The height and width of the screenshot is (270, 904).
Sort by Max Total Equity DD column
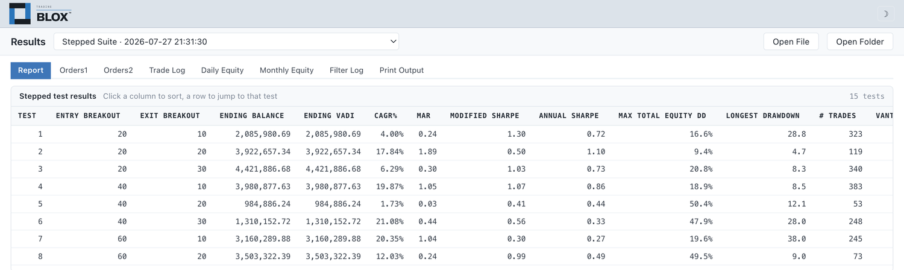tap(662, 116)
